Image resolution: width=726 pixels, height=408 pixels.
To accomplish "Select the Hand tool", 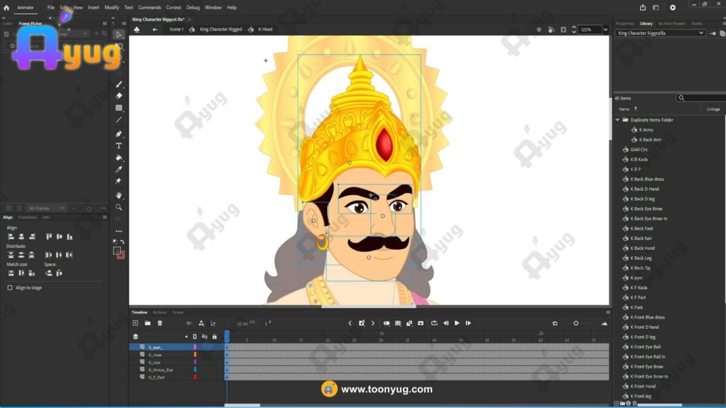I will point(119,195).
